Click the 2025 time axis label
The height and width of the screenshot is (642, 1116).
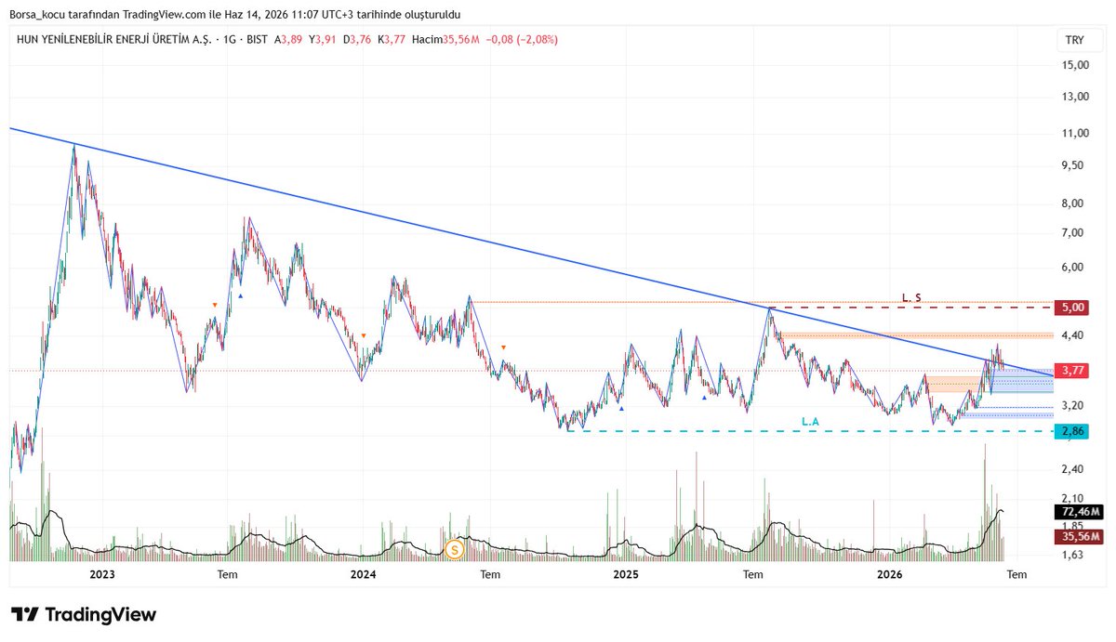[x=626, y=574]
